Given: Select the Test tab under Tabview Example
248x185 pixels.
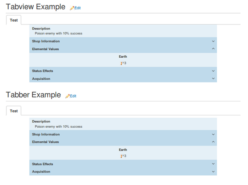Looking at the screenshot, I should click(14, 20).
